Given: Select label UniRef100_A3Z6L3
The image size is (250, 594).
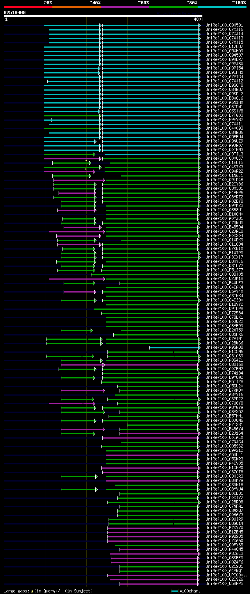Looking at the screenshot, I should [x=224, y=553].
